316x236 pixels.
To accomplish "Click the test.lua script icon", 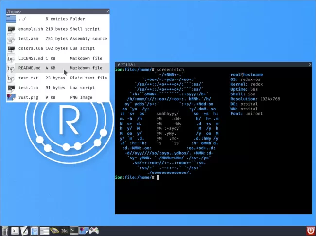I will (x=11, y=88).
